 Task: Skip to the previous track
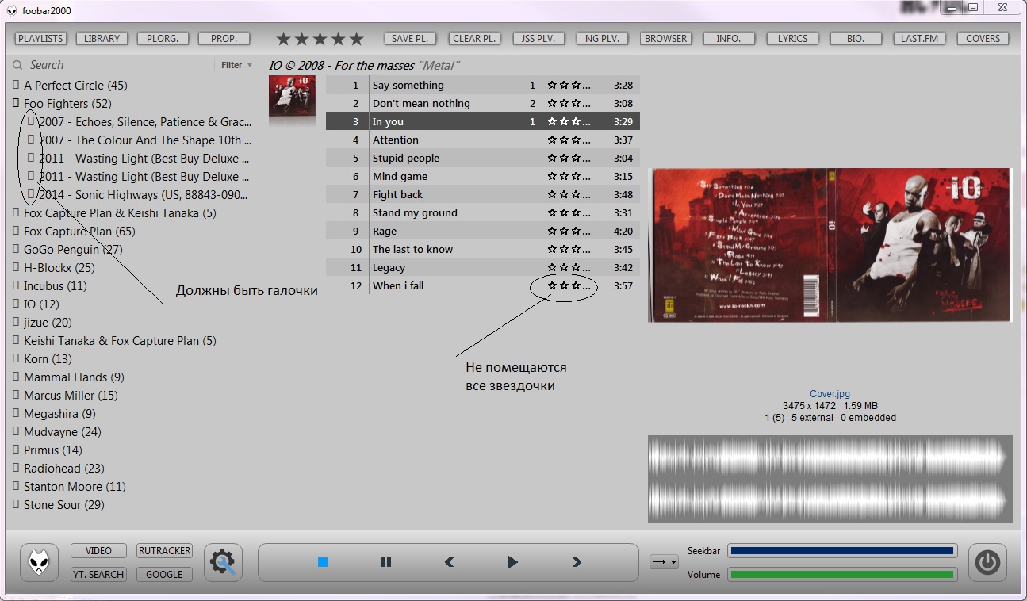coord(449,562)
